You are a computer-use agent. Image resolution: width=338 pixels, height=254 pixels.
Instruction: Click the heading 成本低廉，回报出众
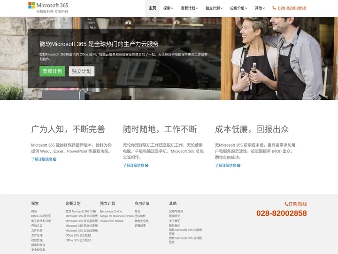coord(252,129)
